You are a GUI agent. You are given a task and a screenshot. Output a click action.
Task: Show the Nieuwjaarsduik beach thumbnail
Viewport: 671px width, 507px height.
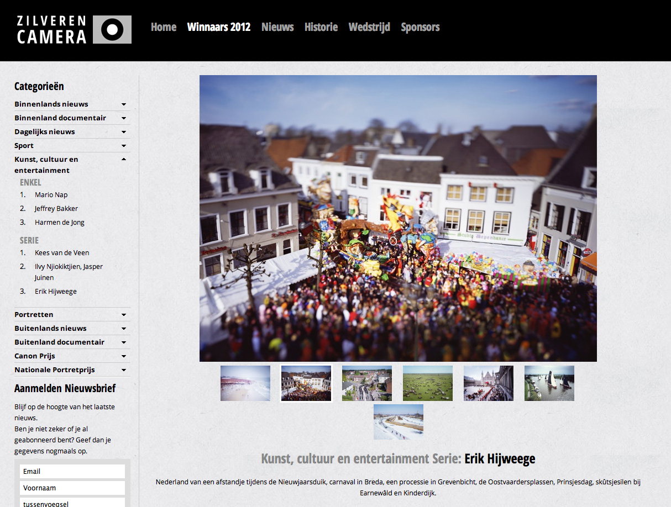pos(245,383)
